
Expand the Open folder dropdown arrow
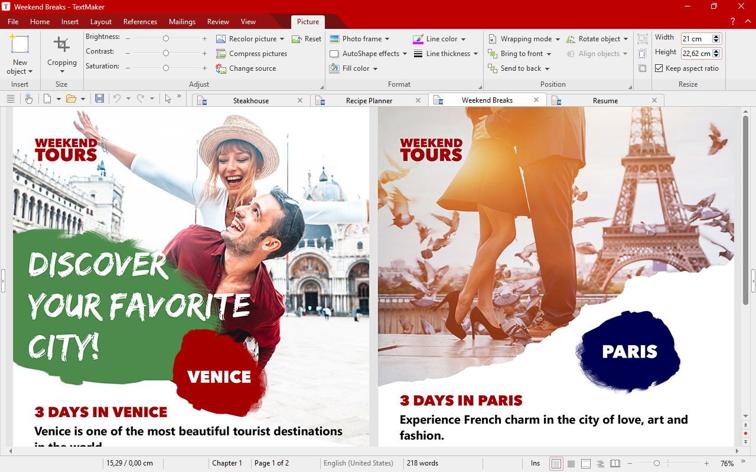click(x=83, y=99)
